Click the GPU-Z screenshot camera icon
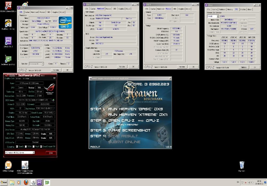267x186 pixels. click(54, 78)
